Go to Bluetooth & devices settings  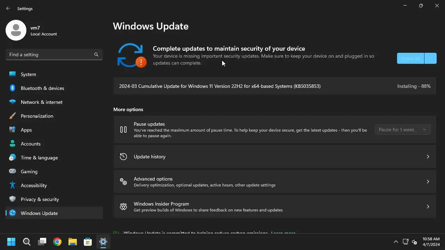pyautogui.click(x=54, y=88)
